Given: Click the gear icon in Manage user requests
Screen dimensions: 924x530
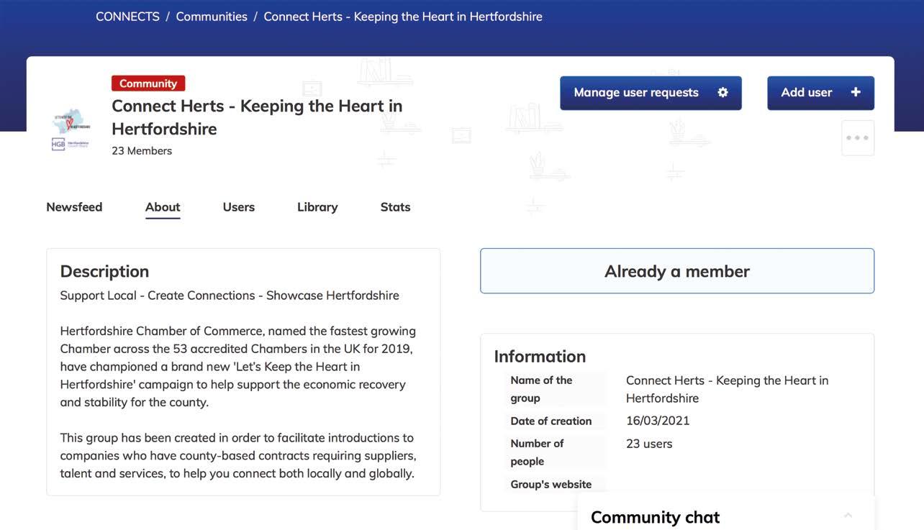Looking at the screenshot, I should (723, 93).
